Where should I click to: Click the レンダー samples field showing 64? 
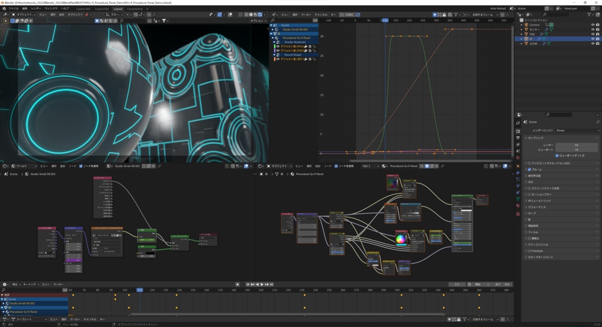click(577, 144)
